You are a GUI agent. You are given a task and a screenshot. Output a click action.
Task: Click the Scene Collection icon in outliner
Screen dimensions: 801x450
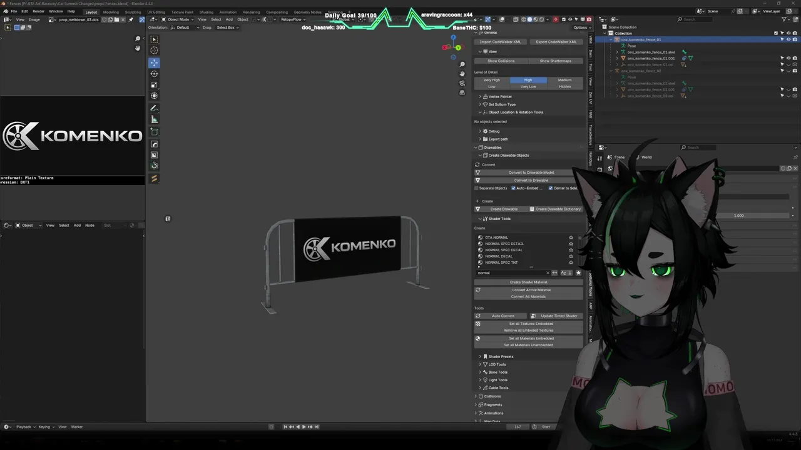[605, 27]
